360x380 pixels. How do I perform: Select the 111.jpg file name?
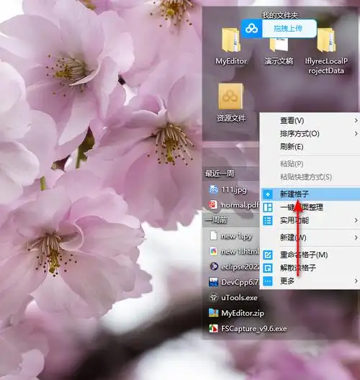(x=234, y=190)
